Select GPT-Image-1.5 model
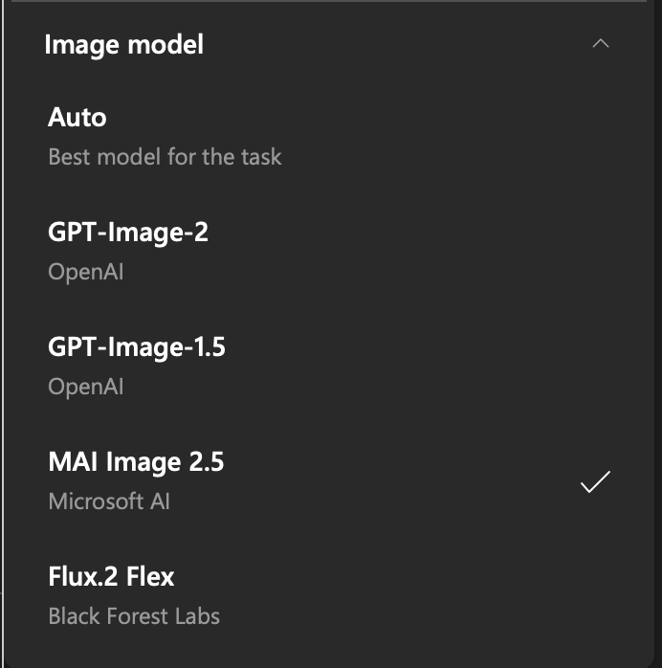 click(329, 366)
